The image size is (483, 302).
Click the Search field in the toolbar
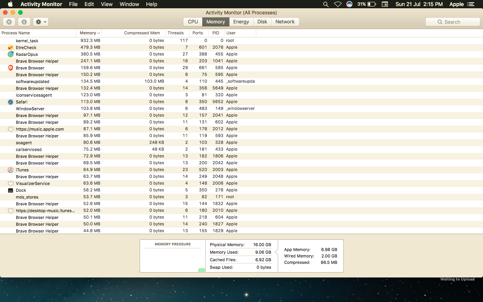tap(452, 22)
